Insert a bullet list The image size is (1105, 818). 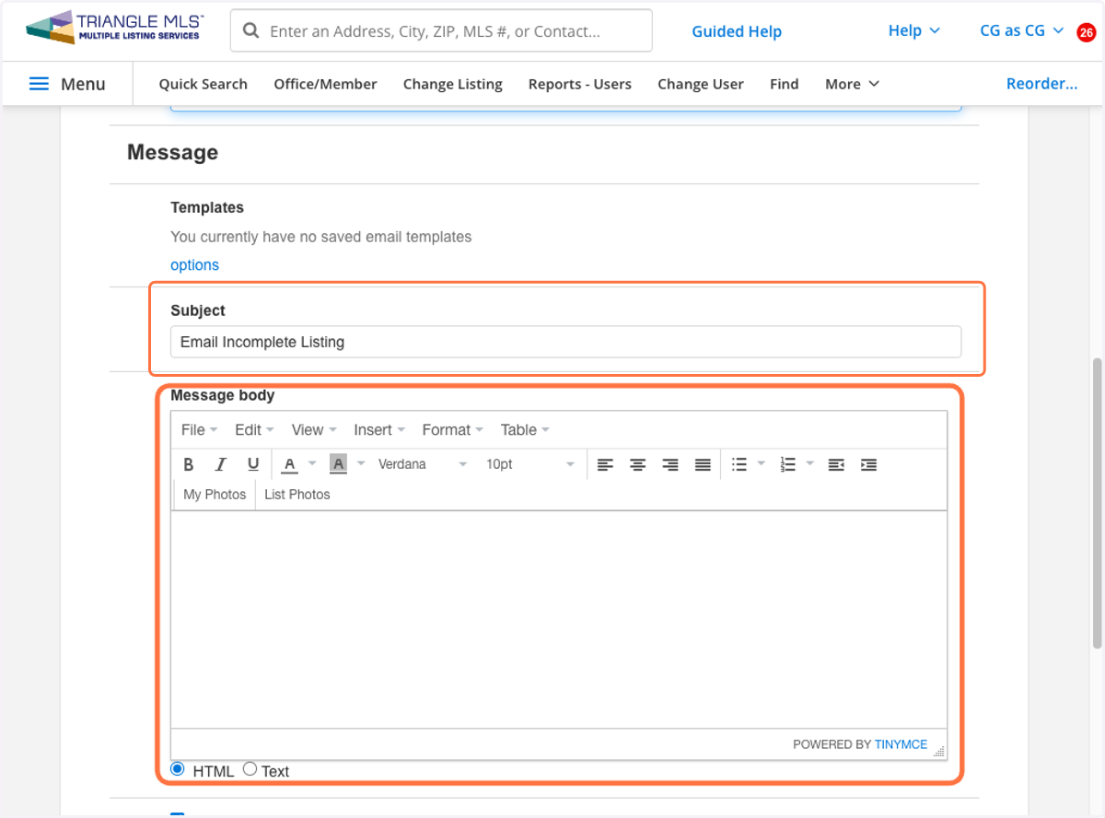pyautogui.click(x=739, y=464)
